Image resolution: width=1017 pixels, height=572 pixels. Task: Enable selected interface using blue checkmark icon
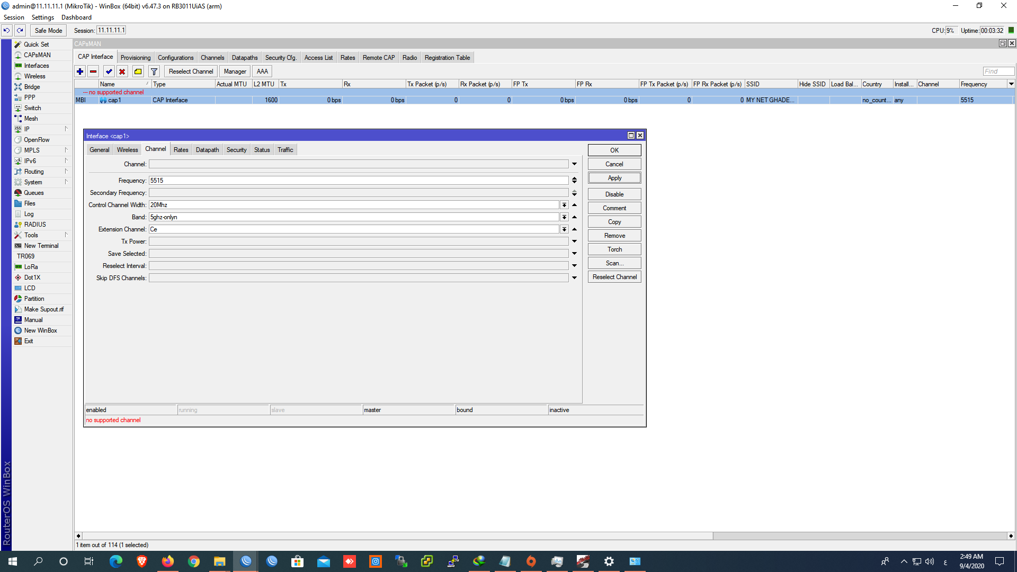(x=109, y=71)
